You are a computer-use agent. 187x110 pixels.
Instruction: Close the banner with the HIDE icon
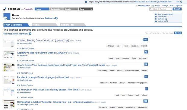pyautogui.click(x=181, y=2)
